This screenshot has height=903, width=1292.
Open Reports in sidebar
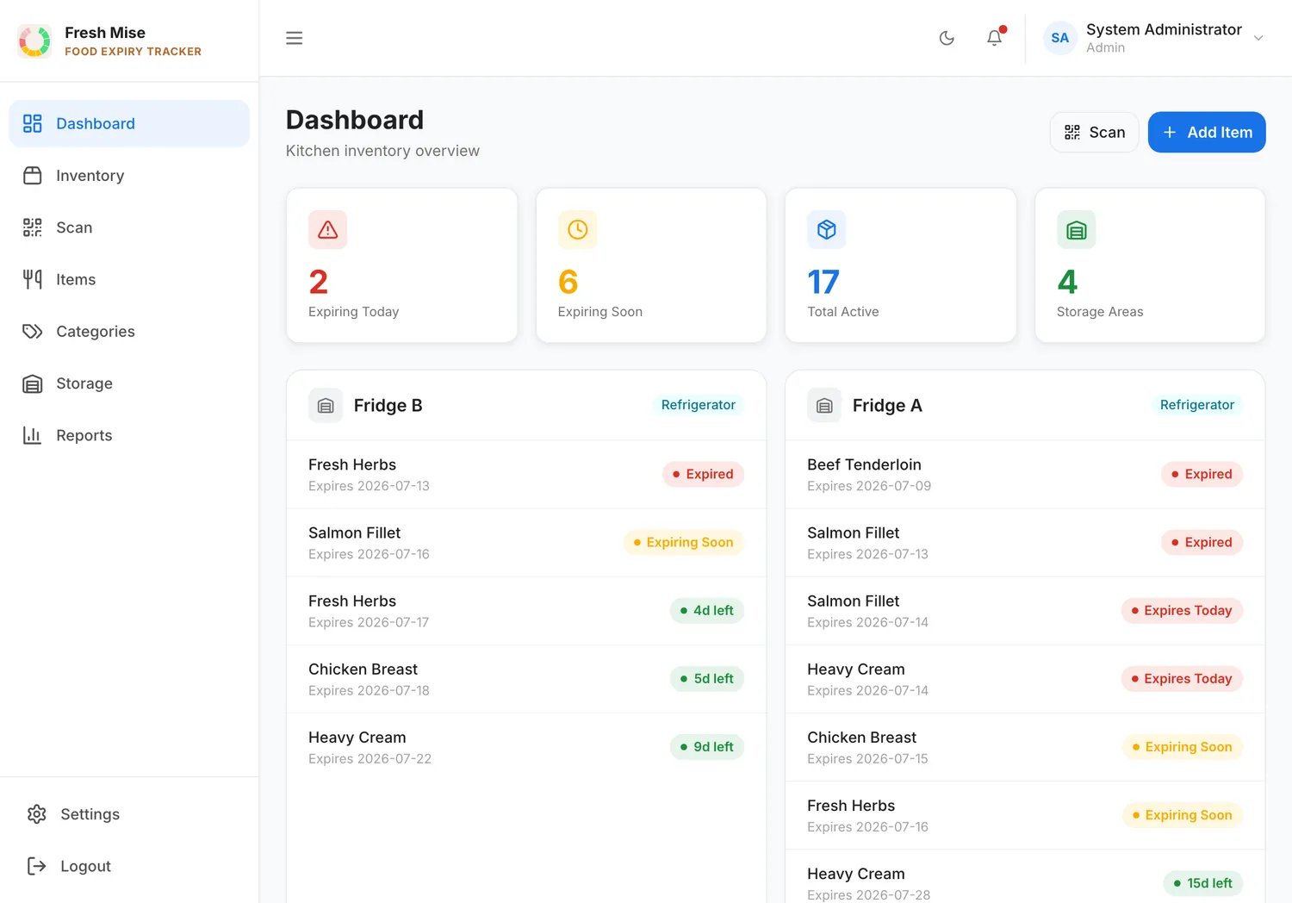pyautogui.click(x=129, y=435)
